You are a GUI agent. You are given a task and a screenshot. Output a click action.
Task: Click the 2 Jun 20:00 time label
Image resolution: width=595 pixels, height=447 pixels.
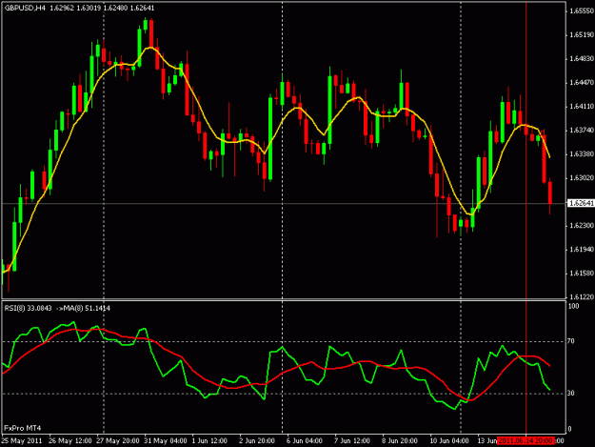point(257,440)
